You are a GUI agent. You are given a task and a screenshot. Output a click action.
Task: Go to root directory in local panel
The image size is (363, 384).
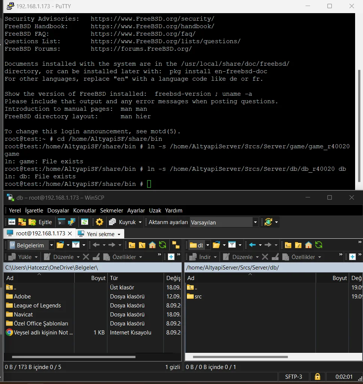[x=142, y=245]
